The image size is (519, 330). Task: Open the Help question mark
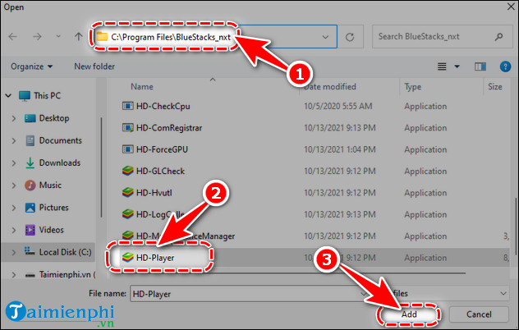click(x=505, y=66)
